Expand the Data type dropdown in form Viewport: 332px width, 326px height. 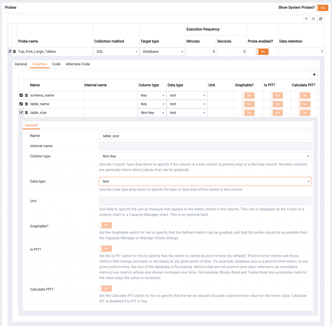pos(205,181)
